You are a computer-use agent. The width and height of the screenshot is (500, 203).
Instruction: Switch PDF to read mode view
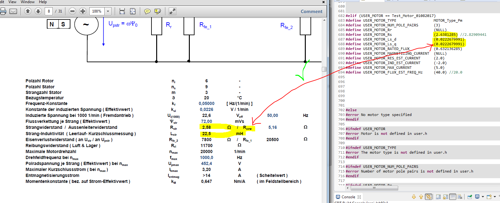tap(172, 11)
